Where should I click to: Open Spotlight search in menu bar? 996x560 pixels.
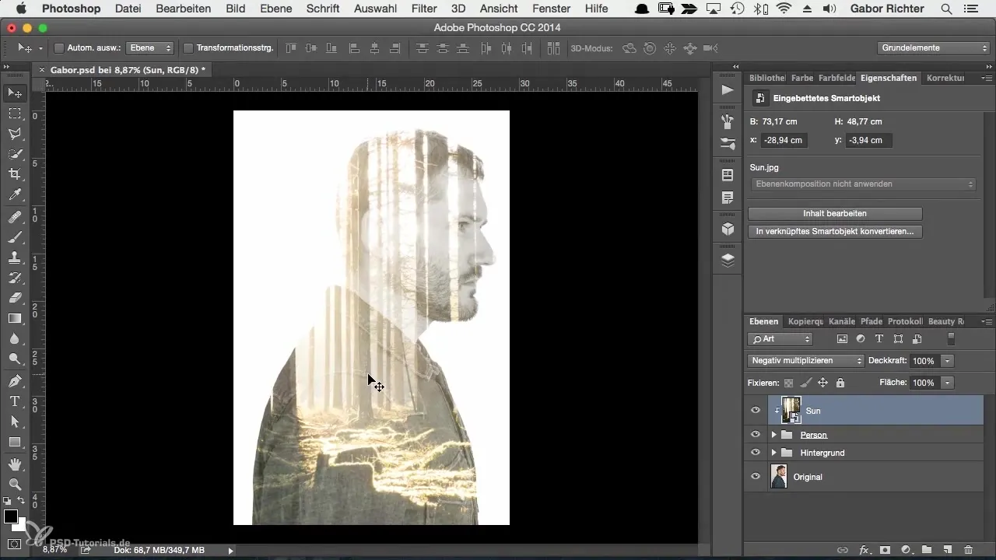[x=946, y=9]
